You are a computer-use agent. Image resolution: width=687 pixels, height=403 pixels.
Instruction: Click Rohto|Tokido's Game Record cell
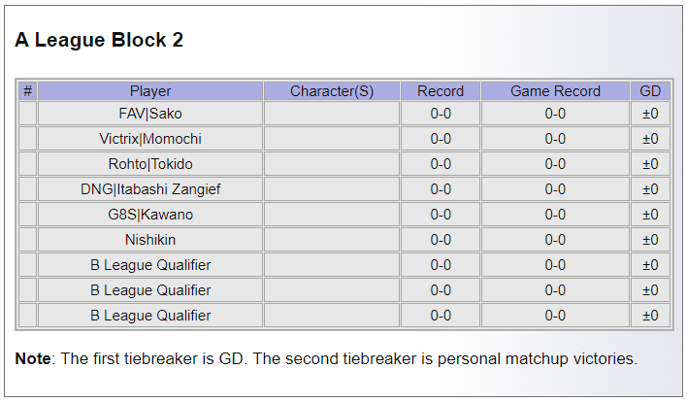pos(555,164)
